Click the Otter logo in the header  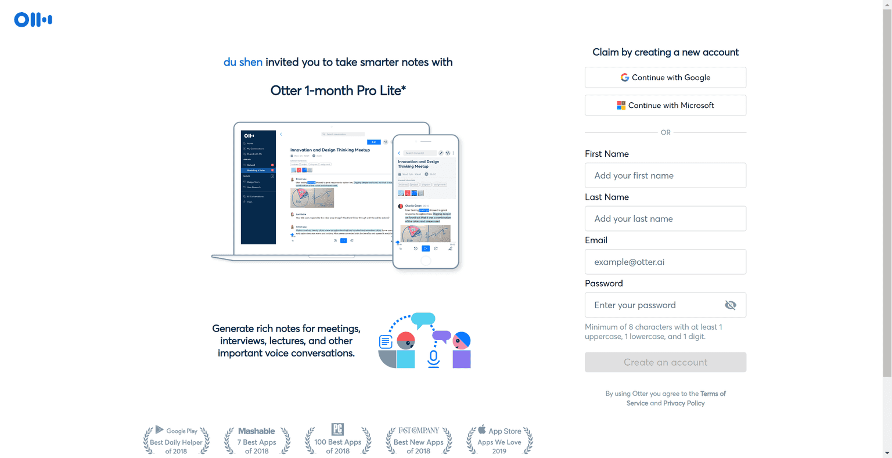click(x=33, y=20)
